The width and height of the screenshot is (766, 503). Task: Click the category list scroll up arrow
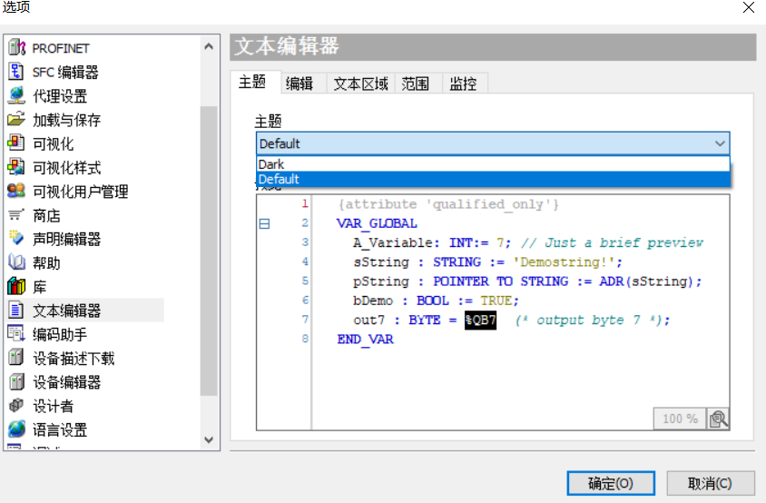click(209, 46)
